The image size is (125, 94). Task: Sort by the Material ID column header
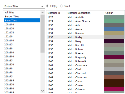point(56,13)
